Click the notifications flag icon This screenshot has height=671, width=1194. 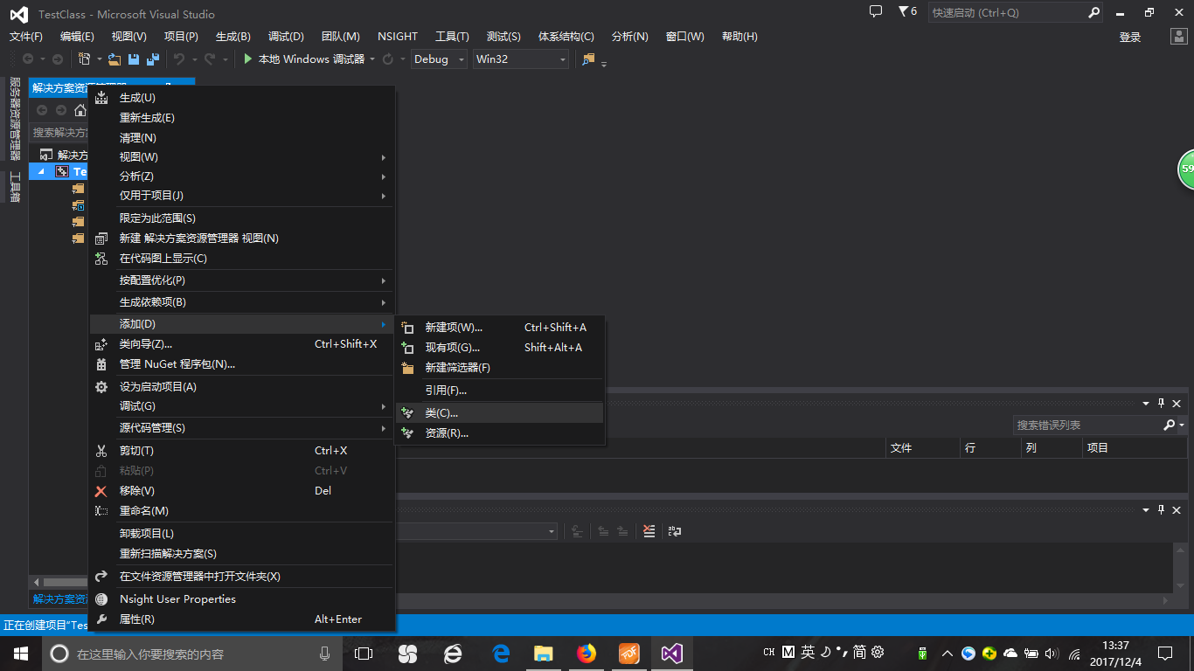(x=907, y=11)
